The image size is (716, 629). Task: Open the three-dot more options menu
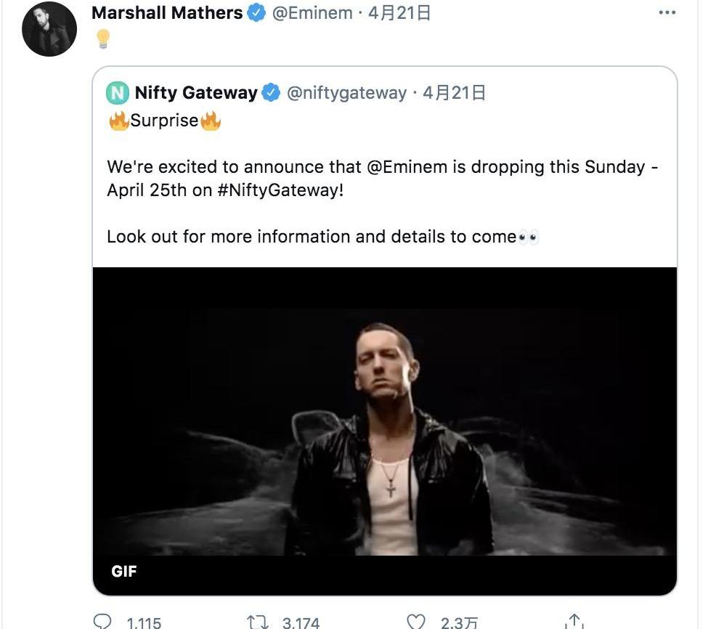pyautogui.click(x=667, y=13)
